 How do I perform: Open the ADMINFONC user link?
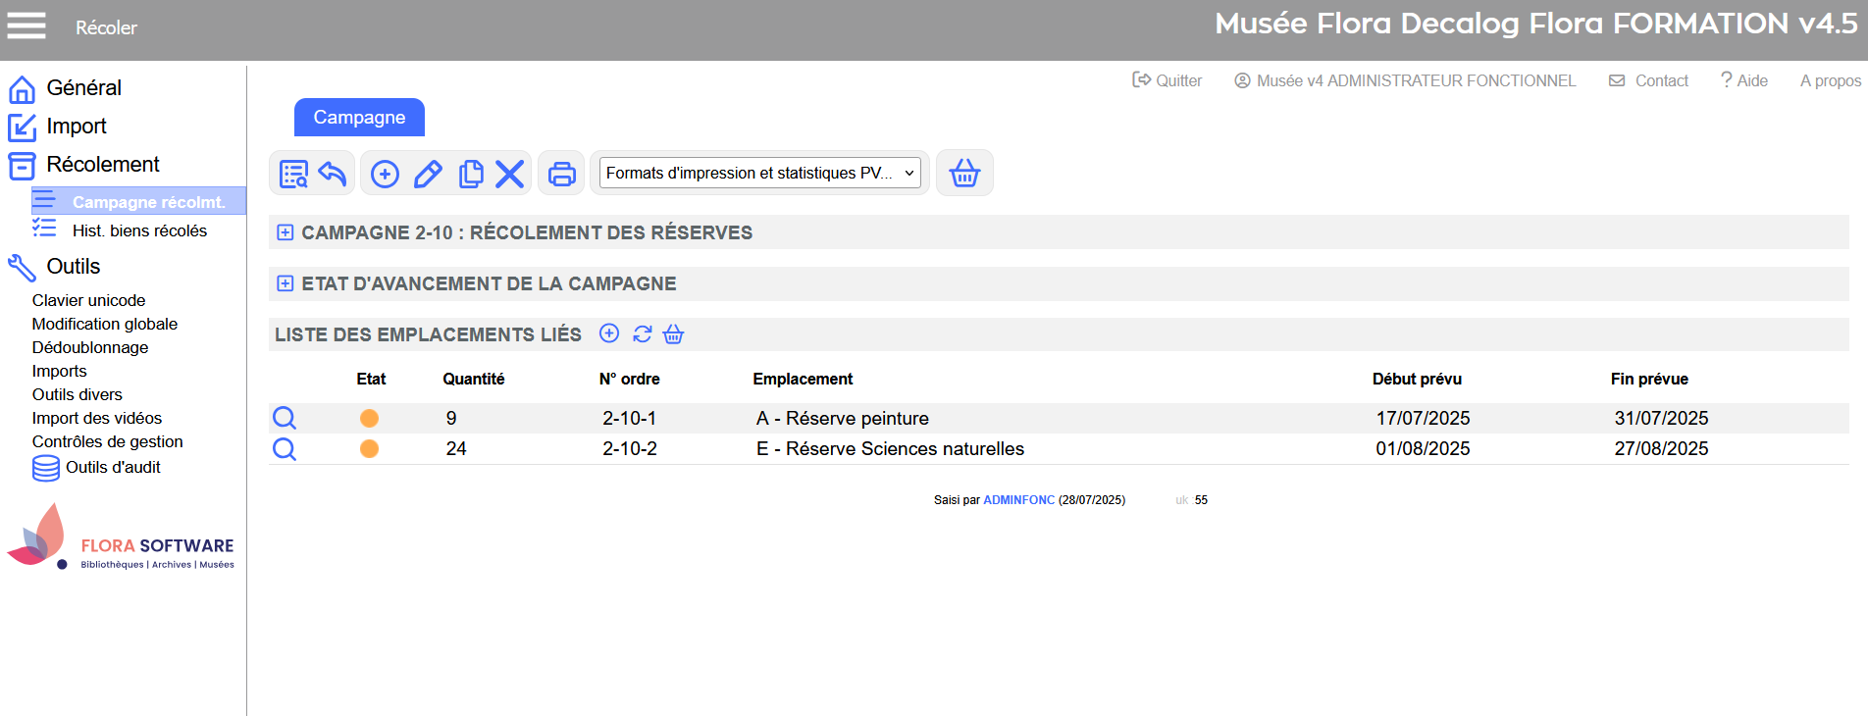tap(1018, 500)
